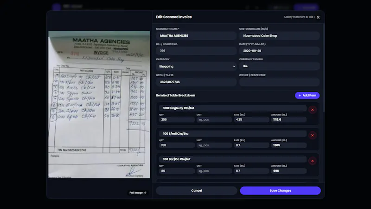Edit the item name 100 S/roll Clo/Stu
The width and height of the screenshot is (371, 209).
(233, 134)
